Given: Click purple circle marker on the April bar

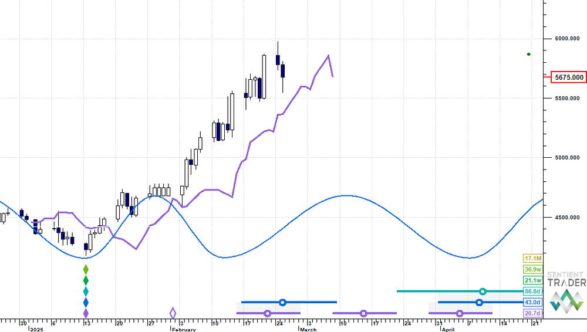Looking at the screenshot, I should [460, 313].
